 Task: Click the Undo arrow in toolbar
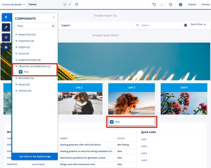[154, 5]
